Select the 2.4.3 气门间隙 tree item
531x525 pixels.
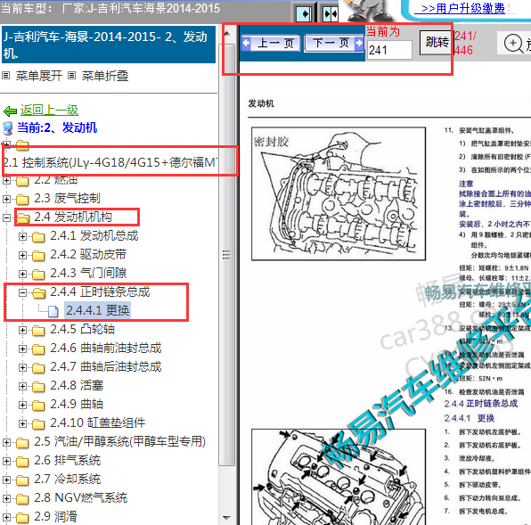(88, 273)
